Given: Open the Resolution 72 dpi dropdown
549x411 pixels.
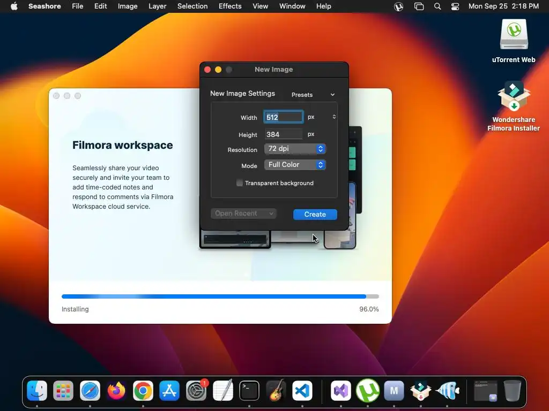Looking at the screenshot, I should pos(295,149).
